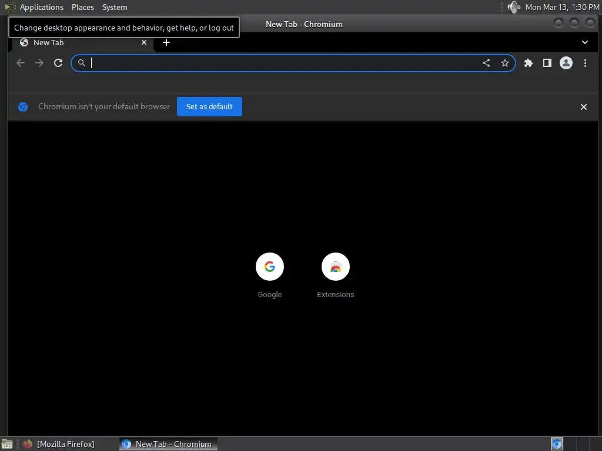Go back with the back arrow
The image size is (602, 451).
pyautogui.click(x=21, y=63)
